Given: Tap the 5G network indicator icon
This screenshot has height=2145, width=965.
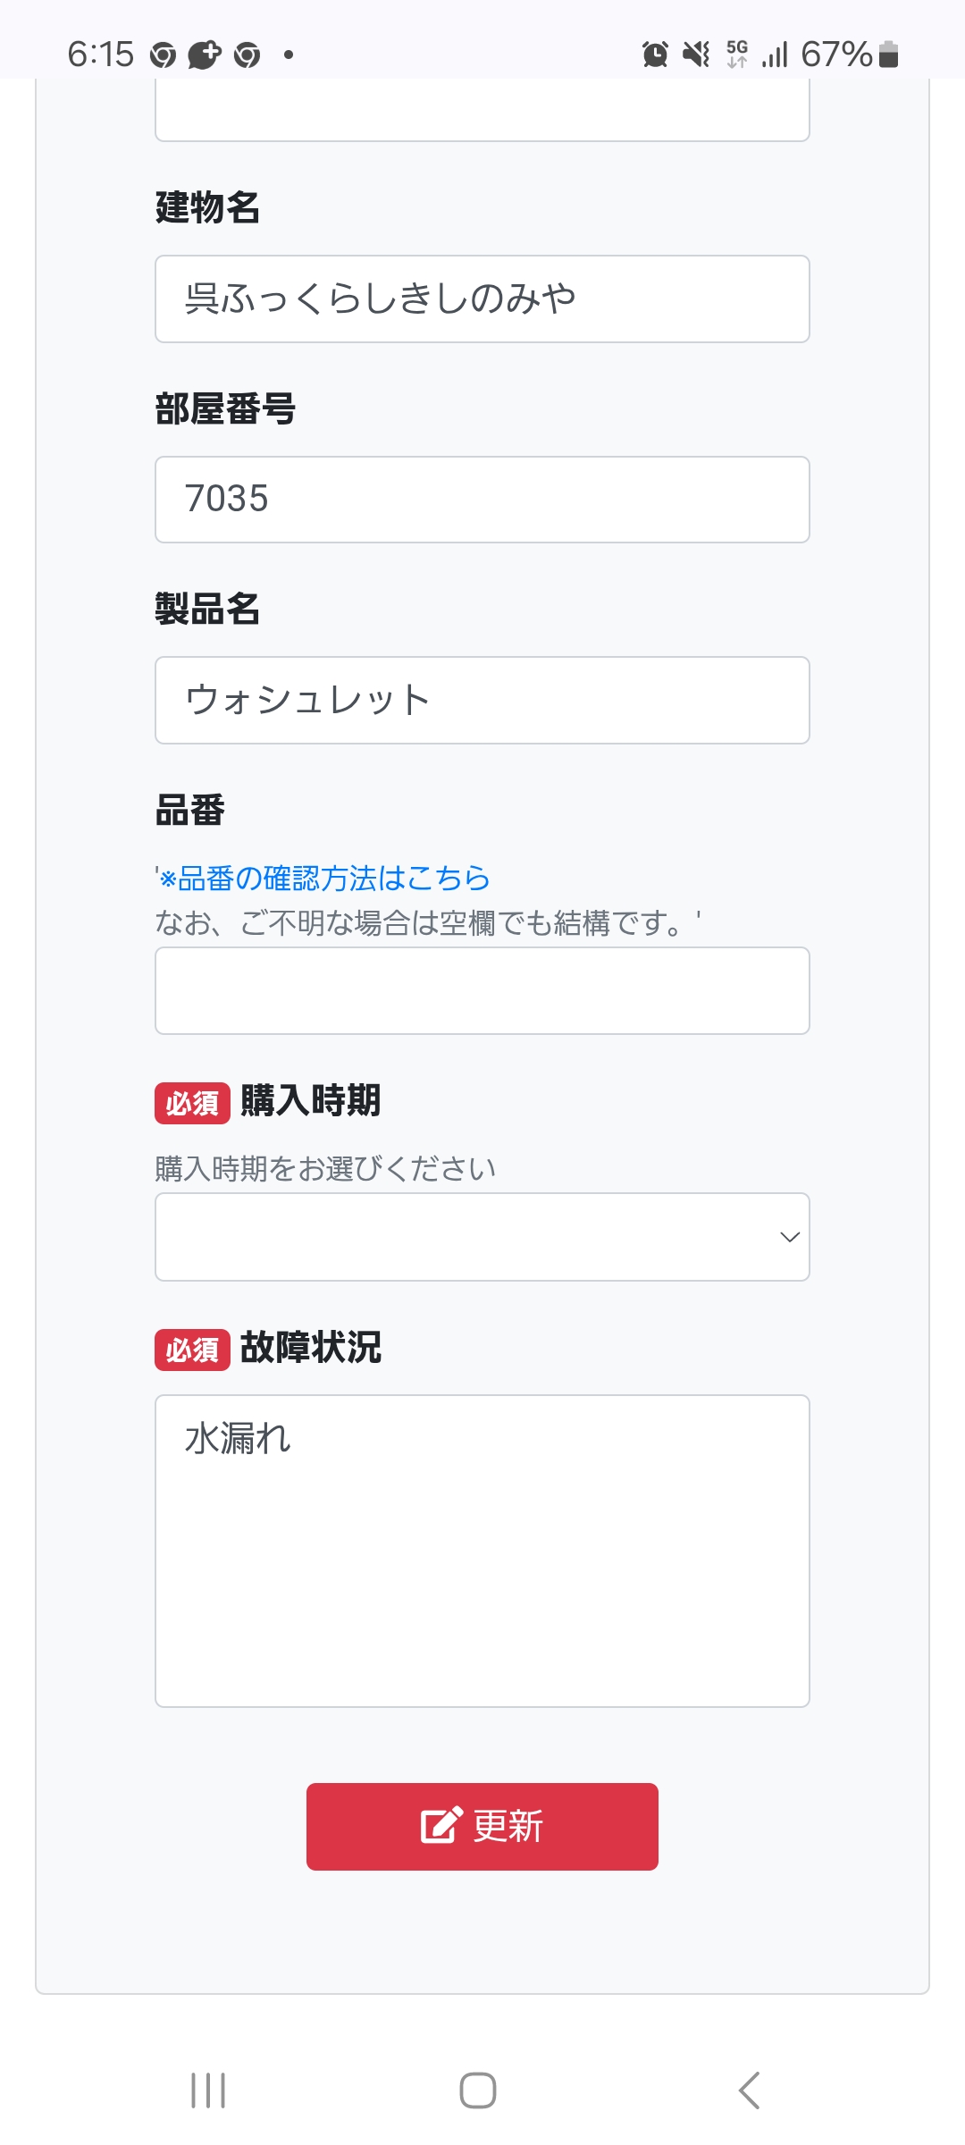Looking at the screenshot, I should (737, 55).
